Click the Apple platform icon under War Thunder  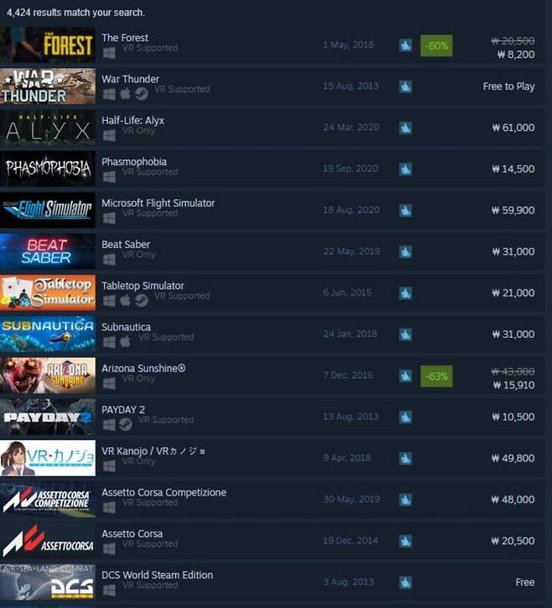coord(125,94)
